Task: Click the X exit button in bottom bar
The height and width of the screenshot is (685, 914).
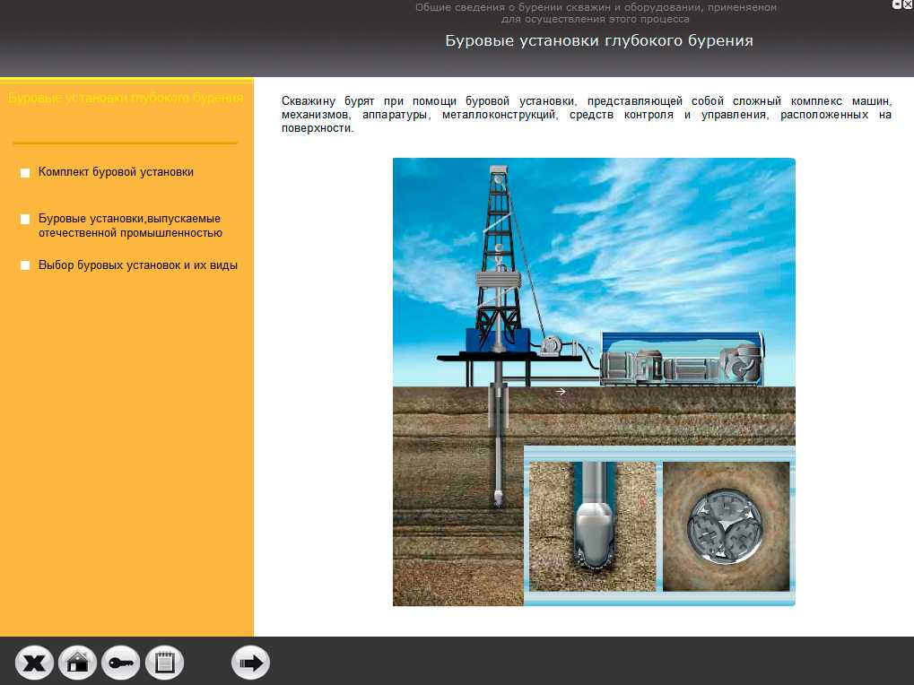Action: pyautogui.click(x=34, y=663)
